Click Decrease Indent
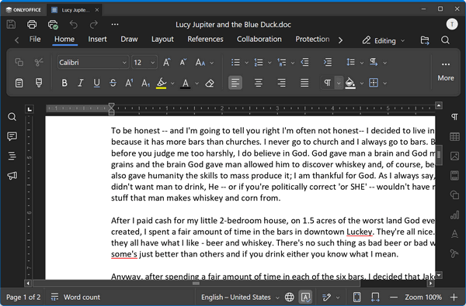 (x=305, y=62)
